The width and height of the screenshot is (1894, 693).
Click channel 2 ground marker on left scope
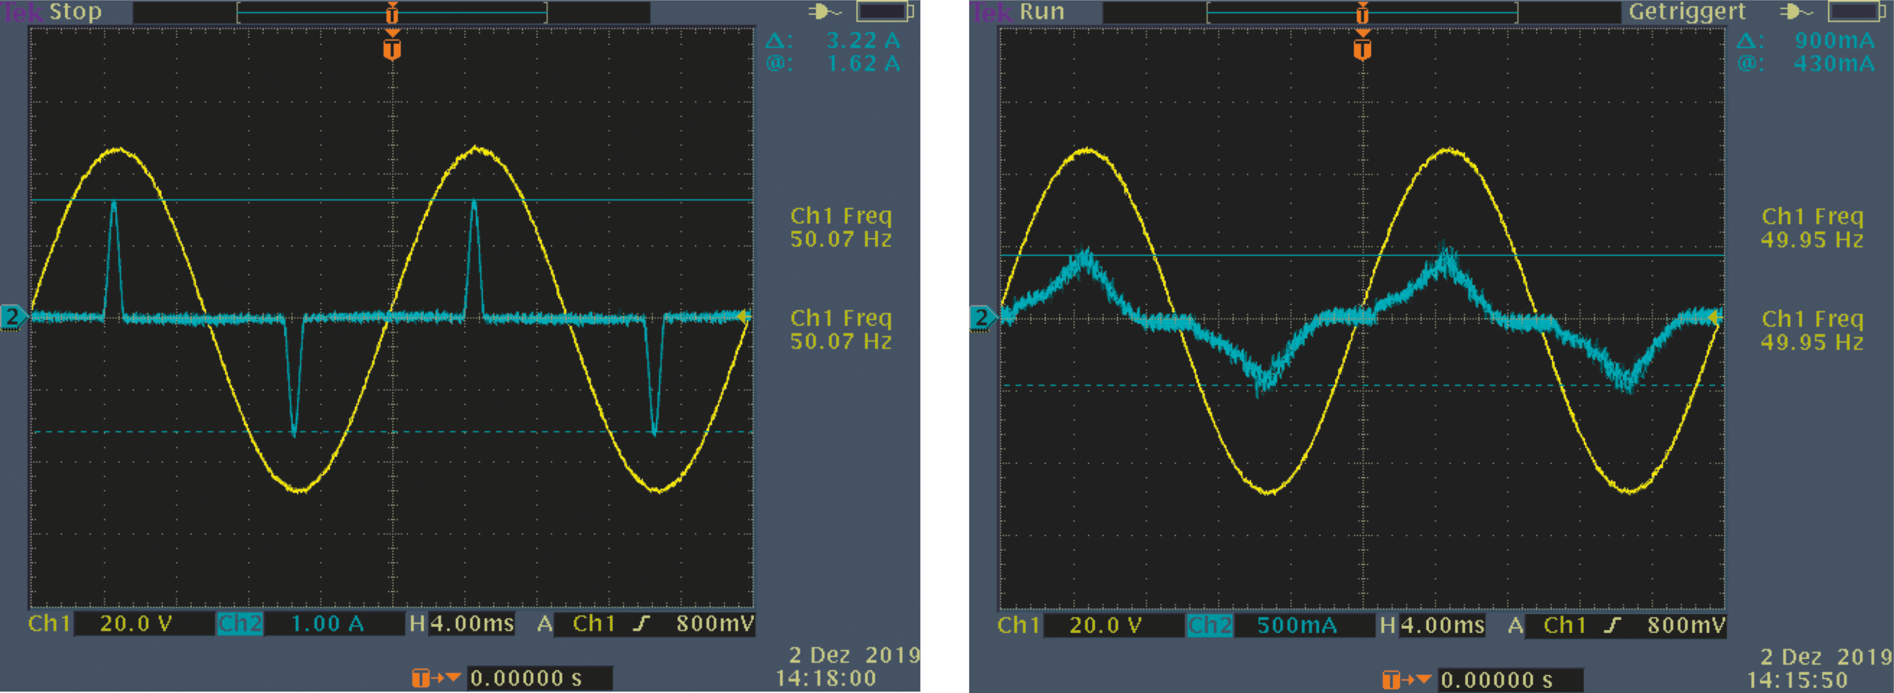coord(12,317)
